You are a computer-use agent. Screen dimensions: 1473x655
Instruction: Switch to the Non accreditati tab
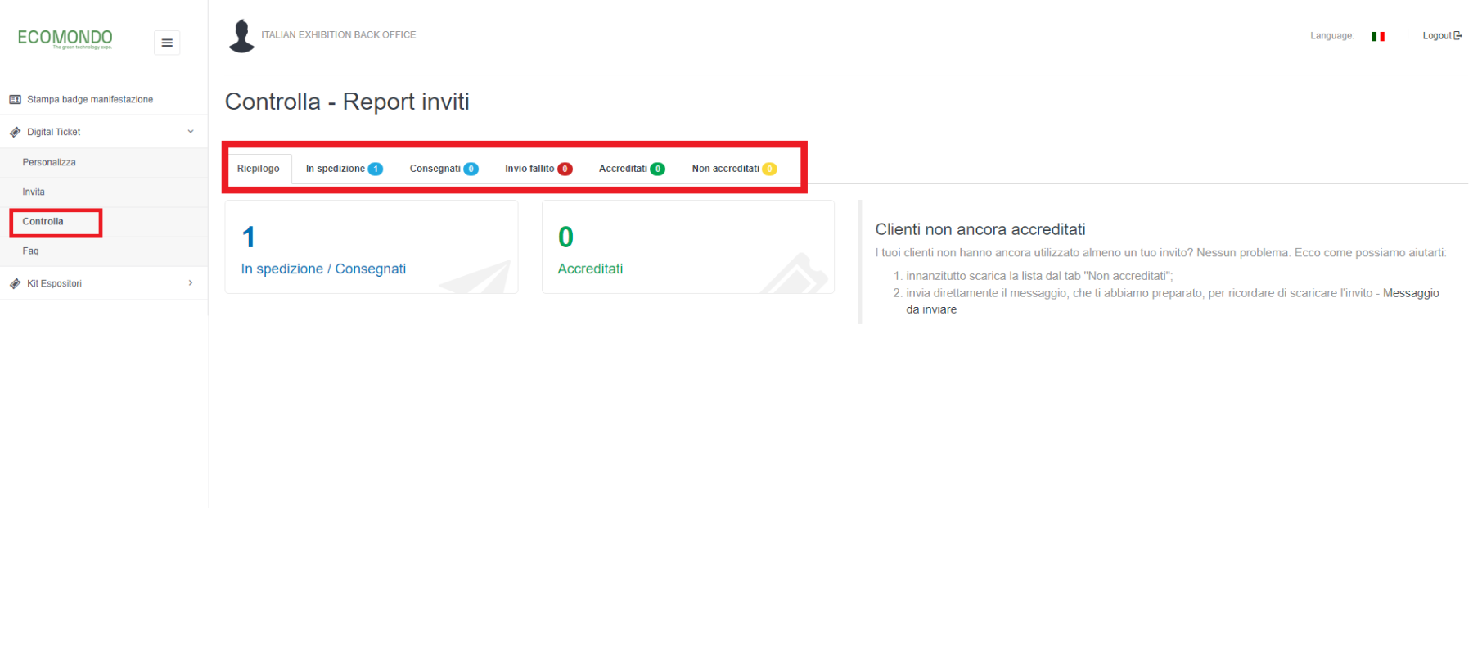pyautogui.click(x=734, y=169)
